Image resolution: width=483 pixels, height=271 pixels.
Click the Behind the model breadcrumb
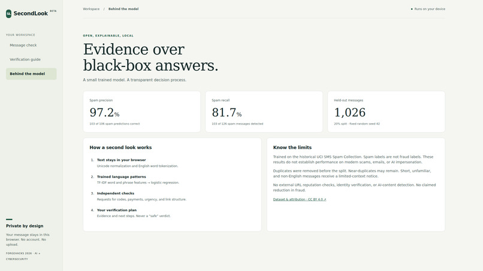click(123, 9)
